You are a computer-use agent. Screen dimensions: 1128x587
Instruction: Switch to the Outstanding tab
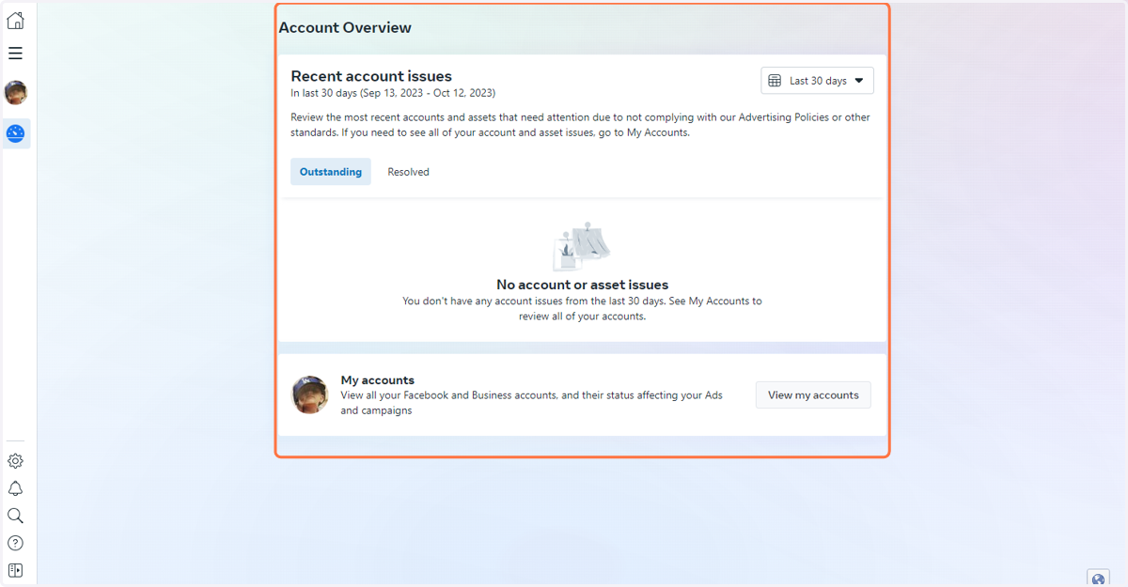pos(331,172)
